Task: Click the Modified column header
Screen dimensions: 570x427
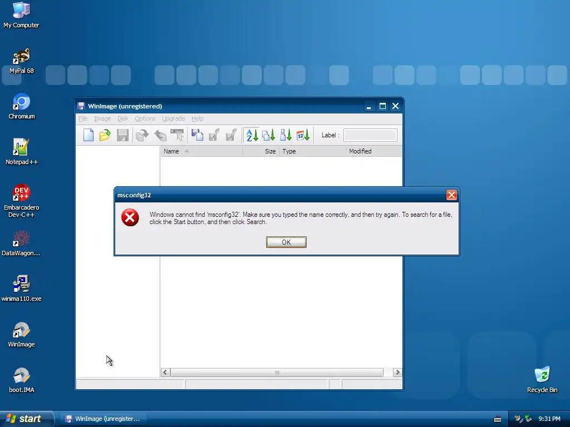Action: [x=374, y=151]
